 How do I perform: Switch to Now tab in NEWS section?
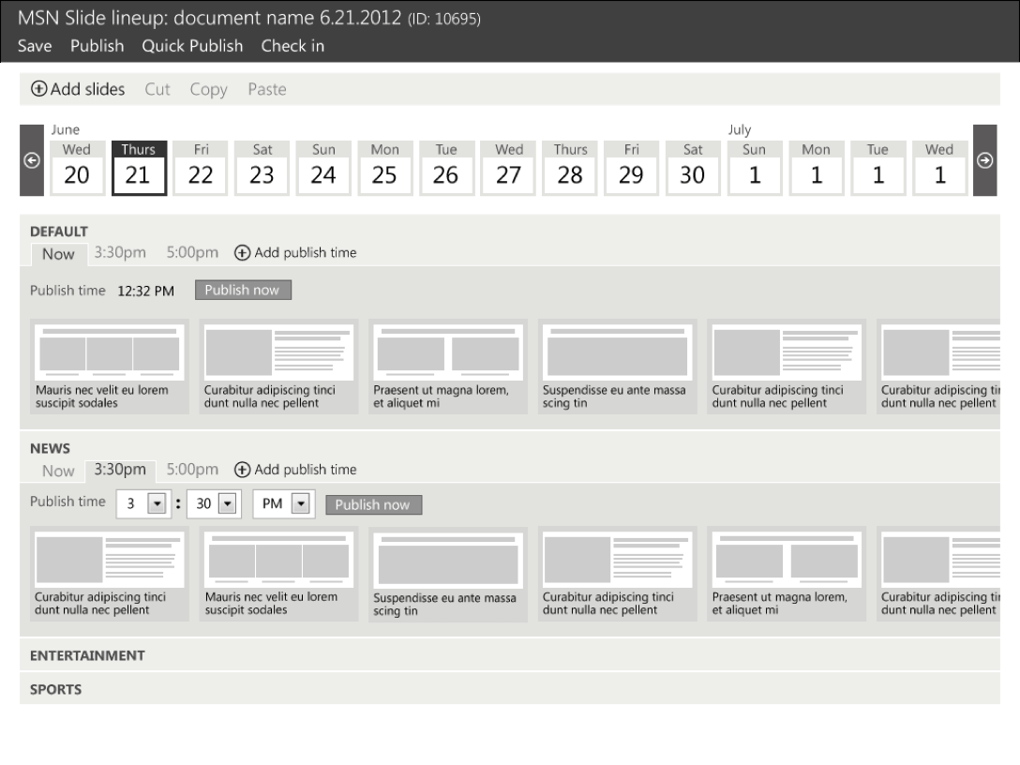tap(58, 471)
